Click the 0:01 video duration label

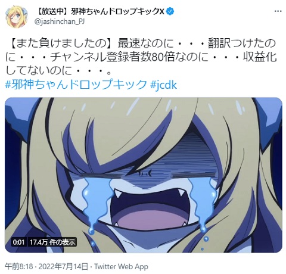(18, 242)
